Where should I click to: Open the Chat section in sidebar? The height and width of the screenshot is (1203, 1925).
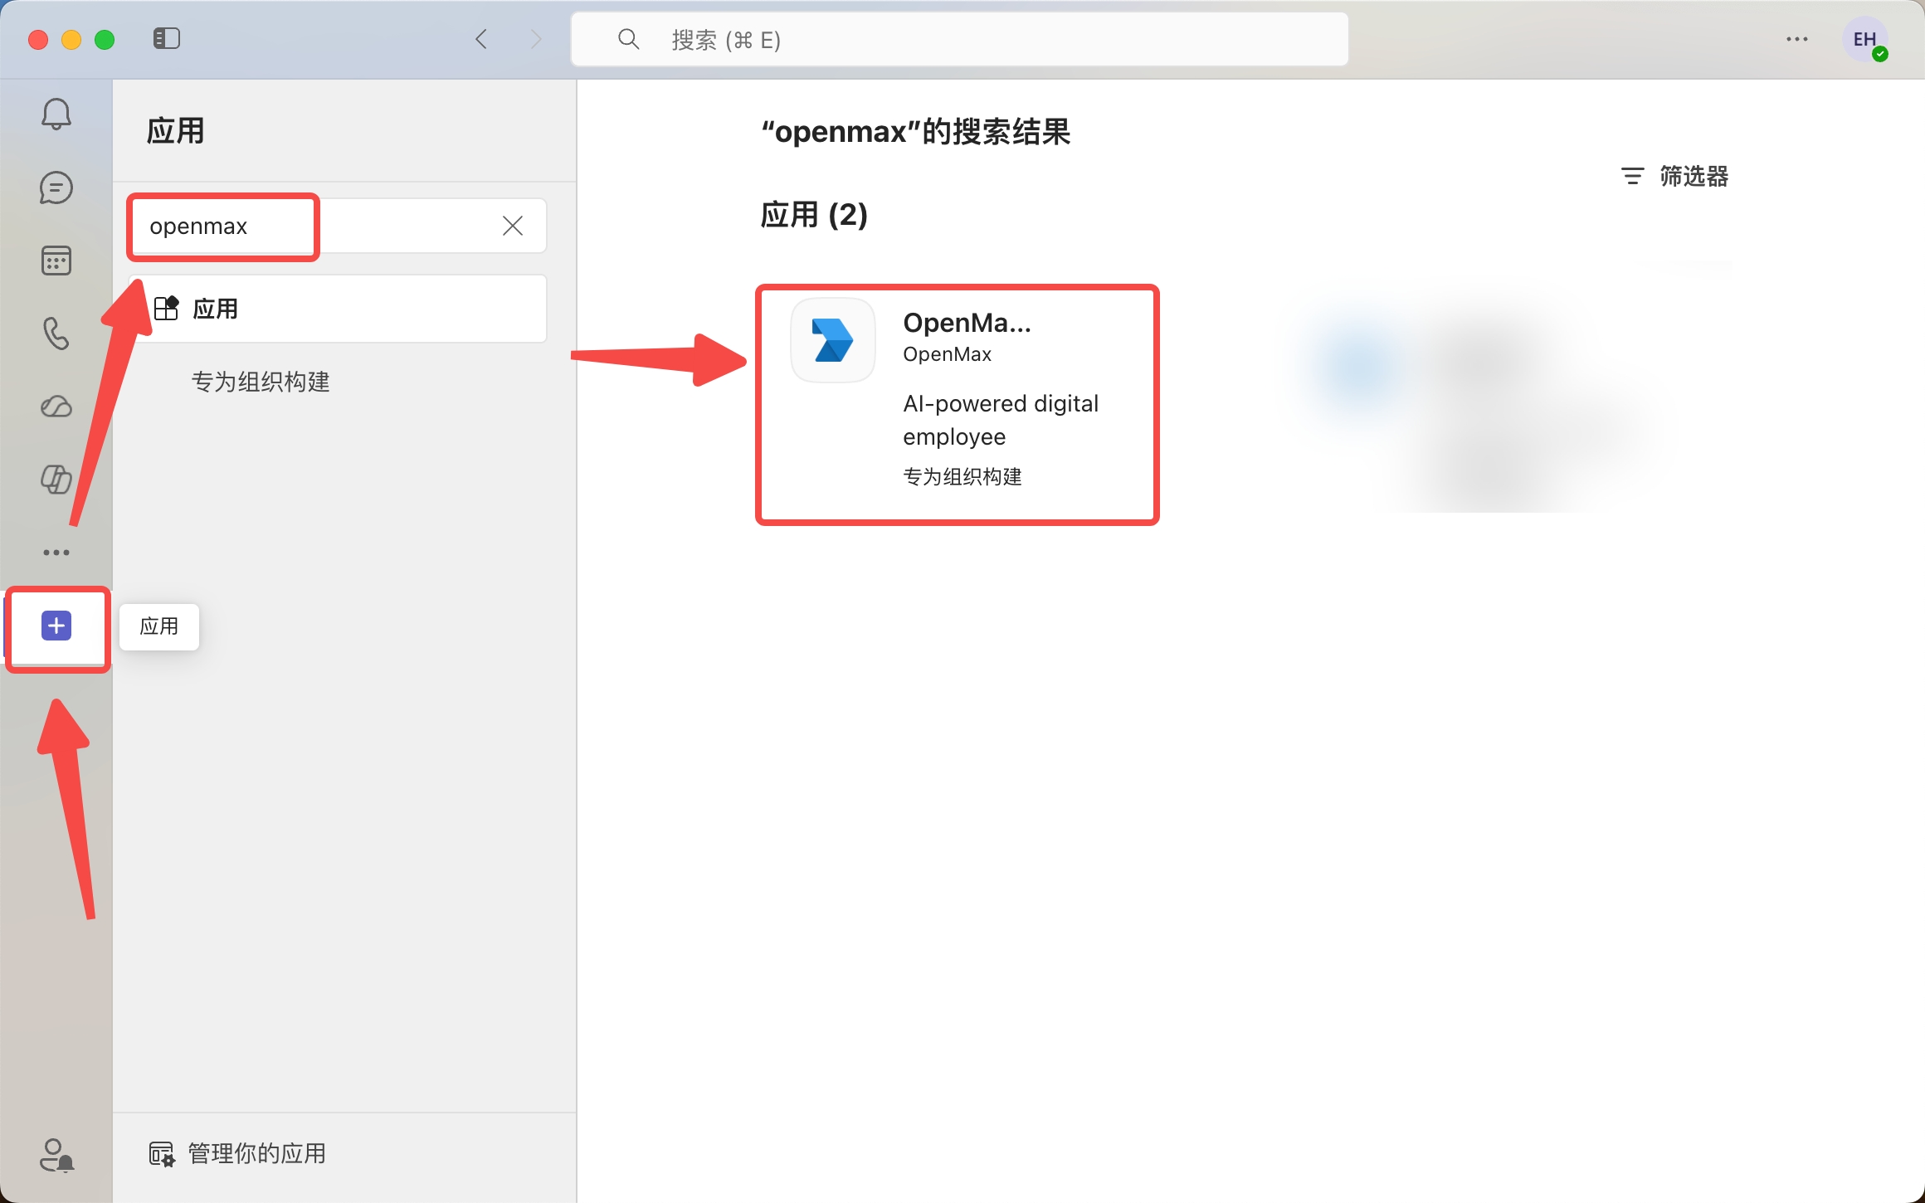[x=56, y=188]
